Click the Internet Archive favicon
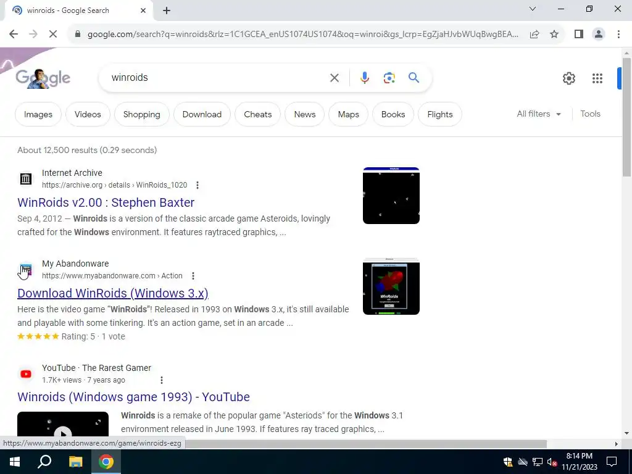 26,178
